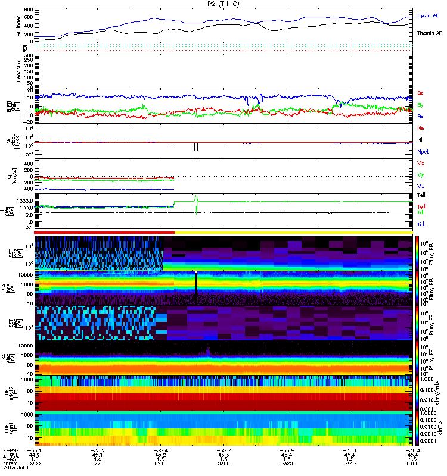The height and width of the screenshot is (476, 447).
Task: Click the "B_FIT" magnetic field axis label
Action: click(x=9, y=107)
